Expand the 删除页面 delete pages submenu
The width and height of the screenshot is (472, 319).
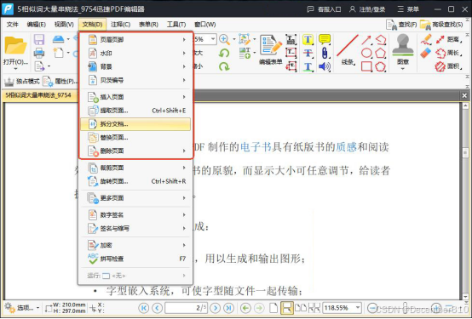pyautogui.click(x=135, y=151)
